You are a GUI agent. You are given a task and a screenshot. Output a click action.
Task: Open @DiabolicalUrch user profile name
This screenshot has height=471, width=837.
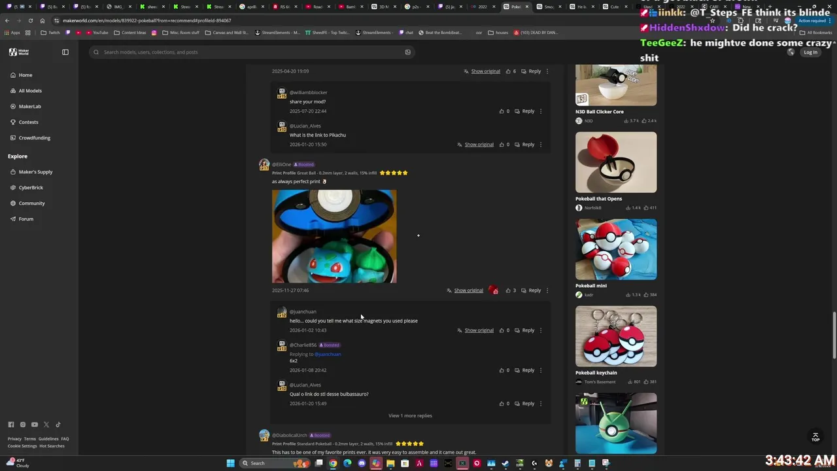click(x=290, y=435)
